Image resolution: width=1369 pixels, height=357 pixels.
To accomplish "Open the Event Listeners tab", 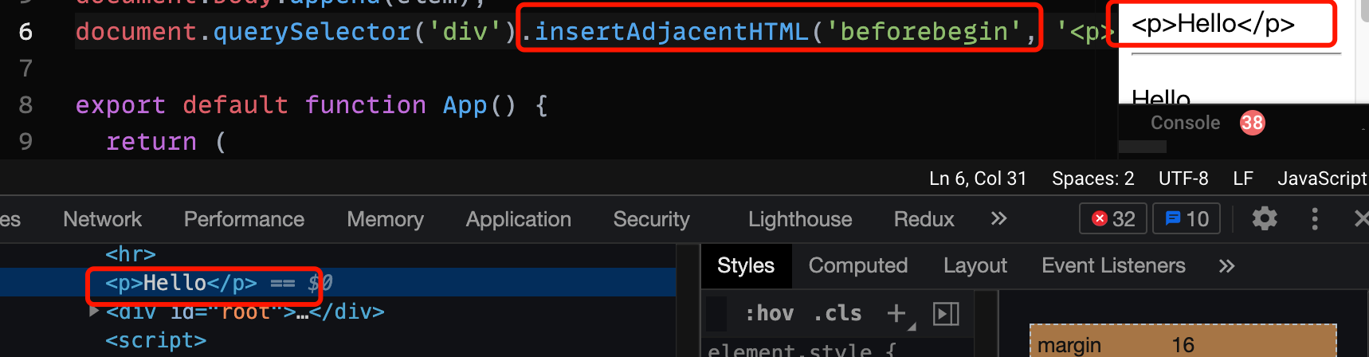I will coord(1113,265).
